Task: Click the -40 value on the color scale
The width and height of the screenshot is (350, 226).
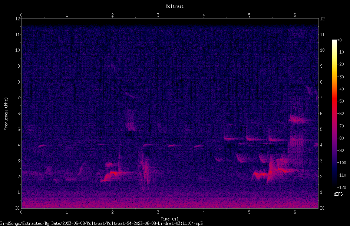Action: coord(341,89)
